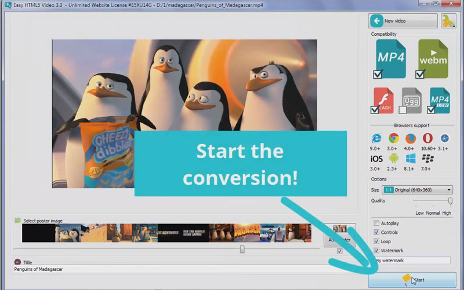464x290 pixels.
Task: Click the Windows Phone support icon
Action: tap(411, 159)
